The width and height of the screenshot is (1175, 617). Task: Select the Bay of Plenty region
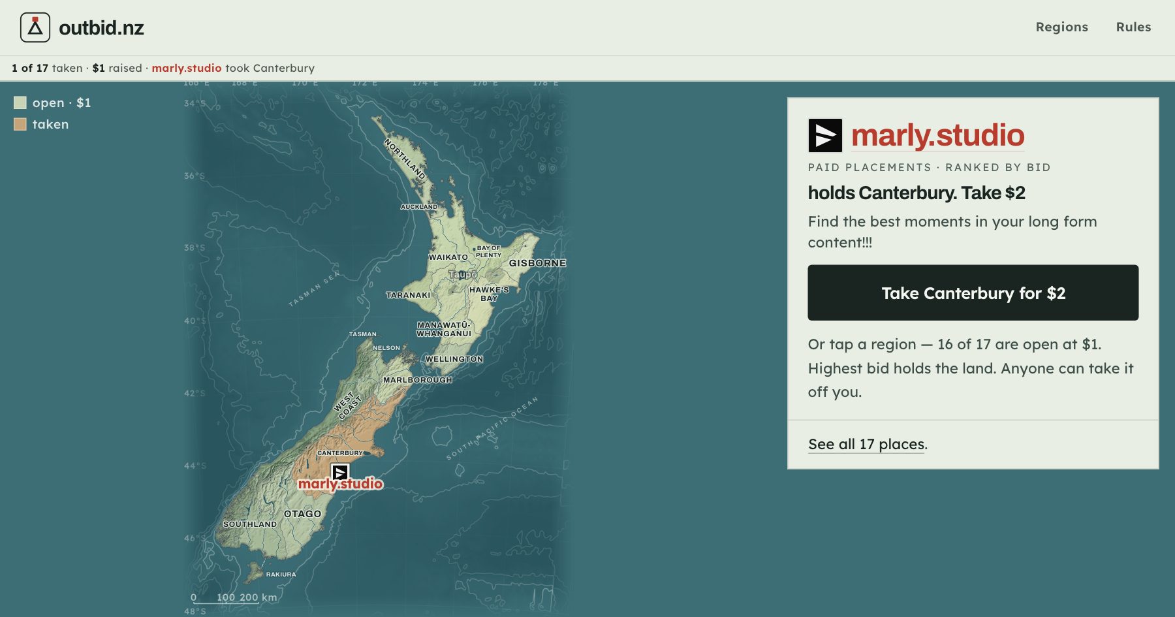(488, 251)
